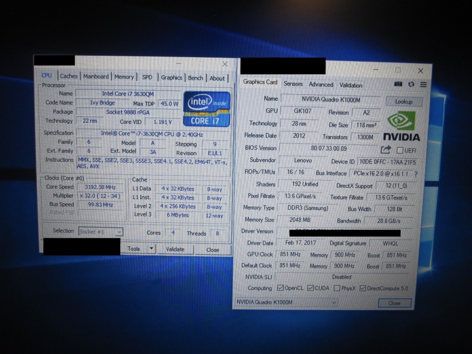The height and width of the screenshot is (354, 472).
Task: Click the camera screenshot icon in GPU-Z
Action: [x=398, y=84]
